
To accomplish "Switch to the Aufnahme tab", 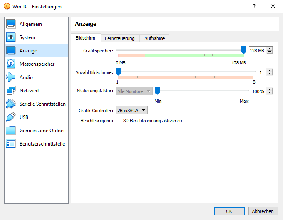I will [155, 38].
